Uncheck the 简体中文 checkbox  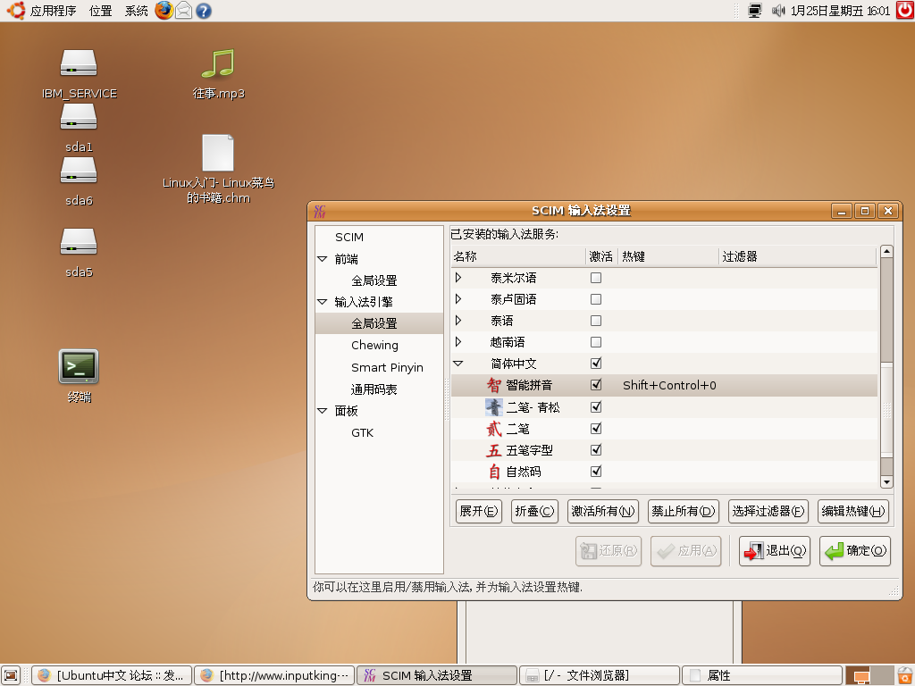click(x=596, y=363)
